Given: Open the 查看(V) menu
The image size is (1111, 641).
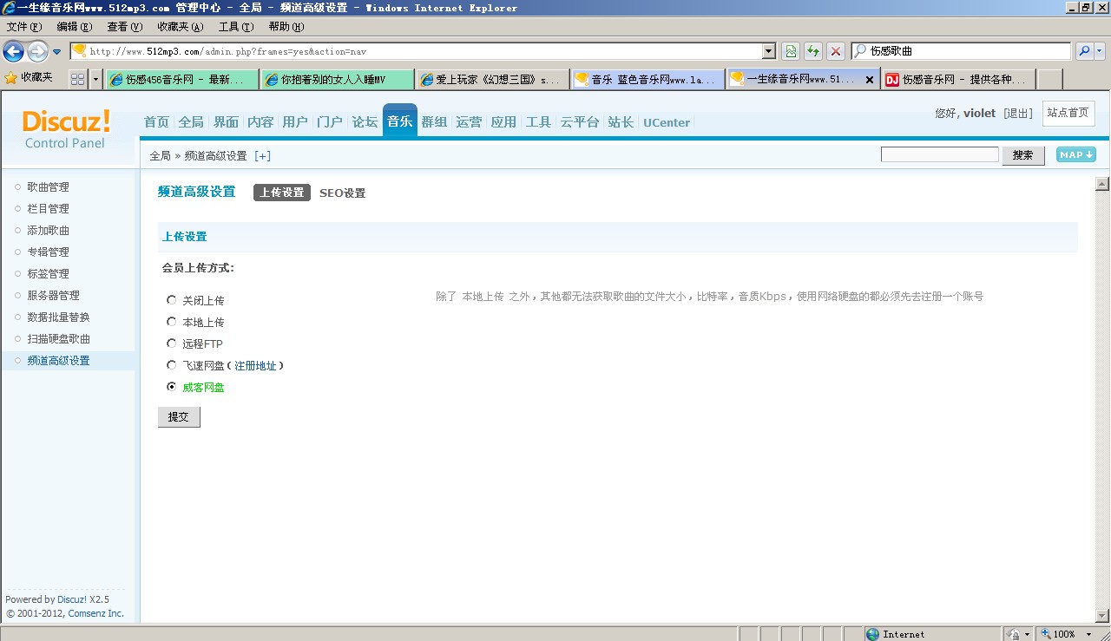Looking at the screenshot, I should click(124, 27).
